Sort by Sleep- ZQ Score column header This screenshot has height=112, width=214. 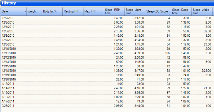158,12
